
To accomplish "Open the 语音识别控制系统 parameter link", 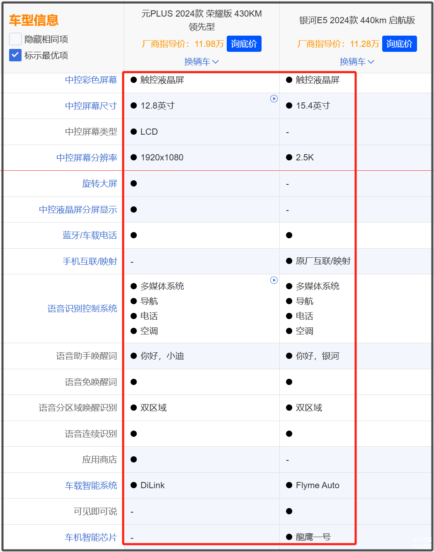I will pos(82,309).
